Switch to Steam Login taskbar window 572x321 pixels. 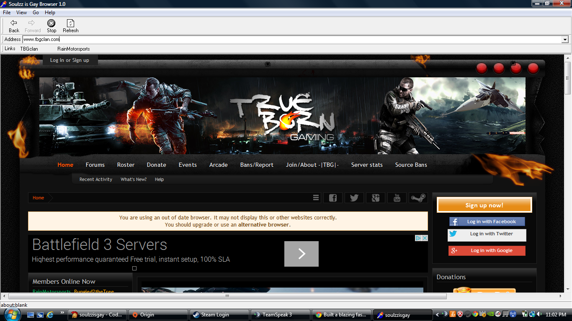click(219, 315)
